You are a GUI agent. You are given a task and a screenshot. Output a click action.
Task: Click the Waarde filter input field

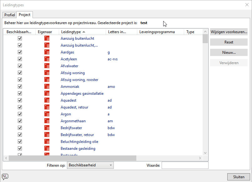185,165
